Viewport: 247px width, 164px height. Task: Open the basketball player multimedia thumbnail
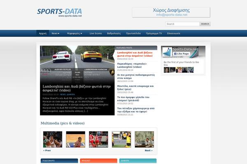coord(53,139)
